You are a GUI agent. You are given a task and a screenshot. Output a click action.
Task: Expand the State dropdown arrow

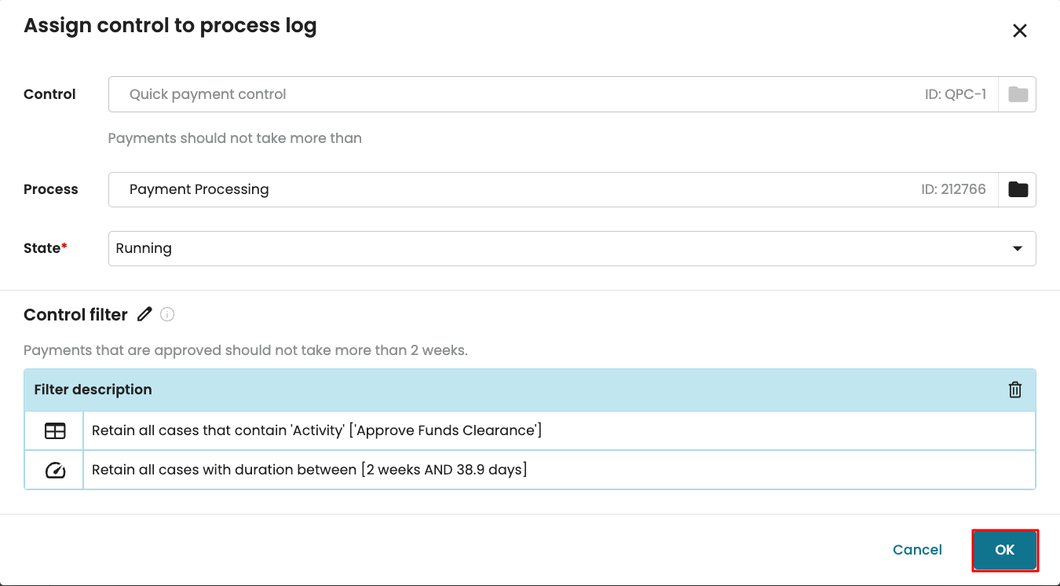pos(1018,248)
